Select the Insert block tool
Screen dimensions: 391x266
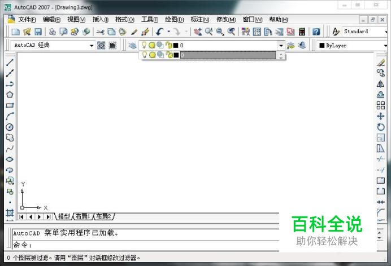click(10, 181)
